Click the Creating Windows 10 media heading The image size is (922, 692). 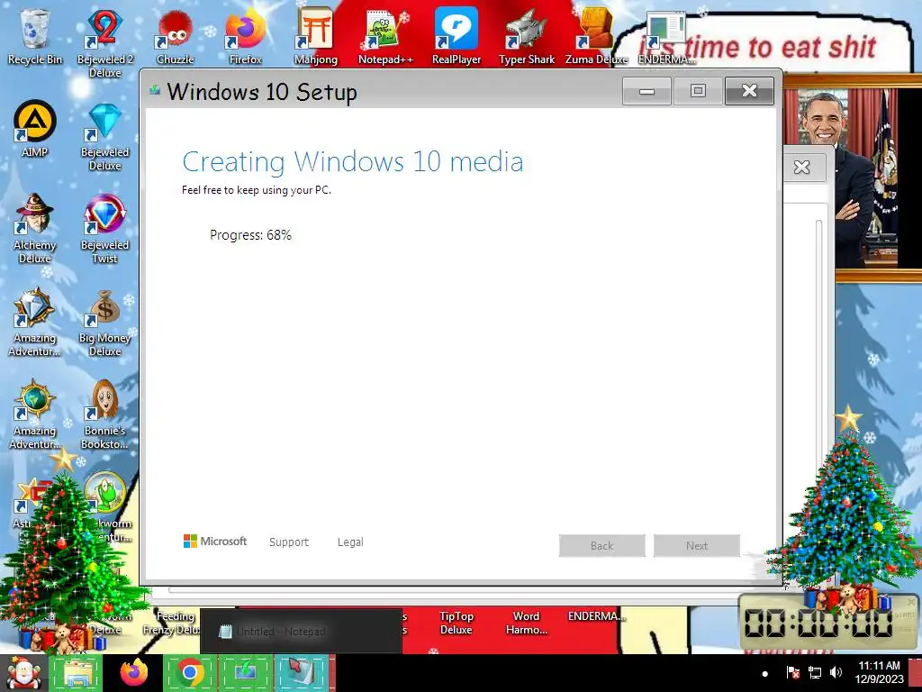pyautogui.click(x=353, y=161)
